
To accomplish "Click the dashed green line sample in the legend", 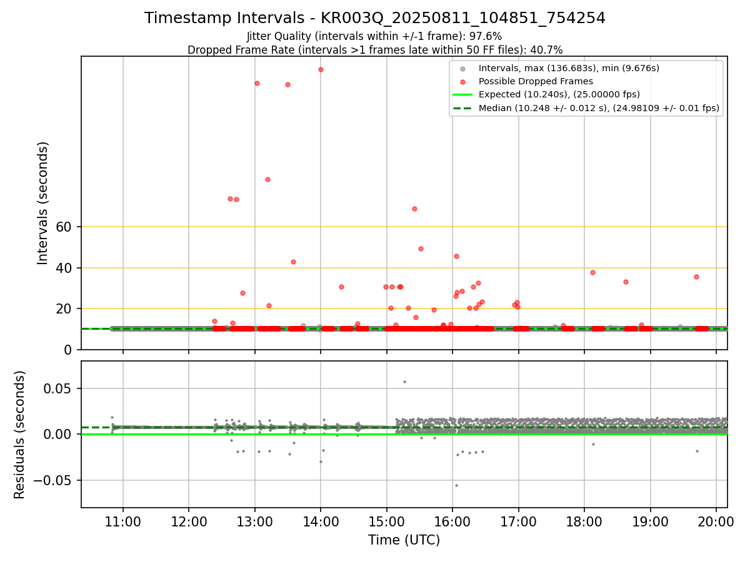I will pos(462,108).
